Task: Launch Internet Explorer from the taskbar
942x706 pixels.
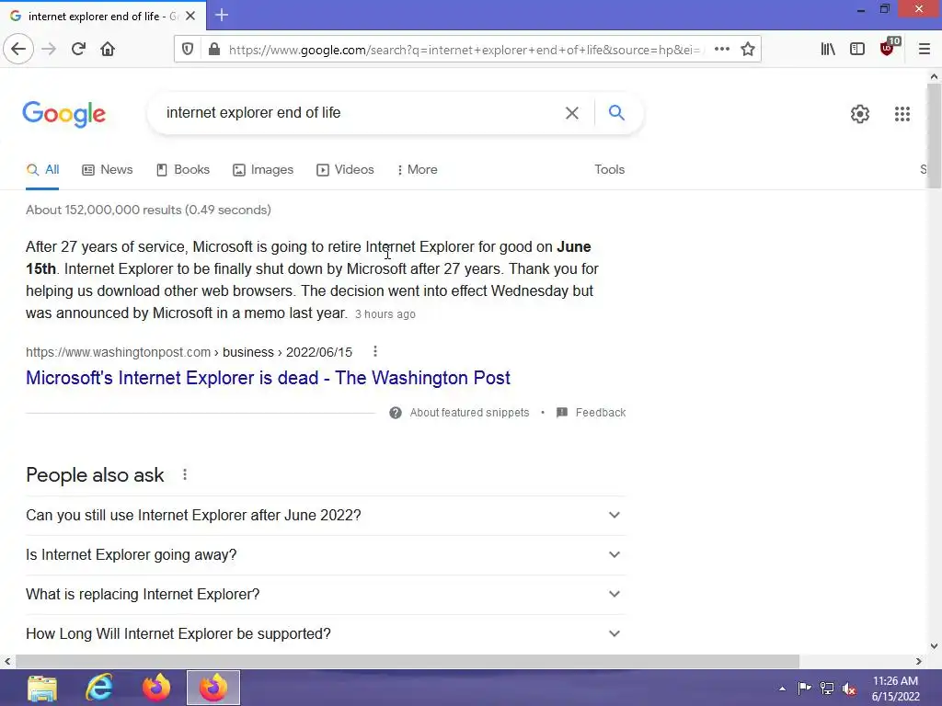Action: [x=99, y=688]
